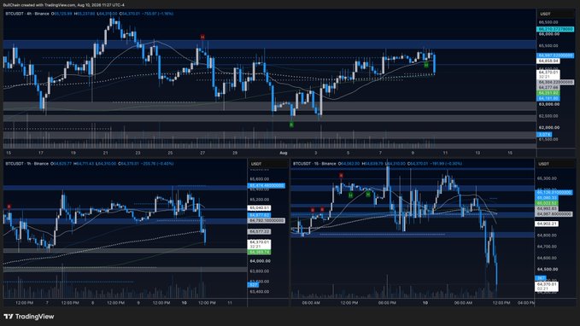580x326 pixels.
Task: Click the 64,500.00 axis value on 15-minute scale
Action: 547,269
